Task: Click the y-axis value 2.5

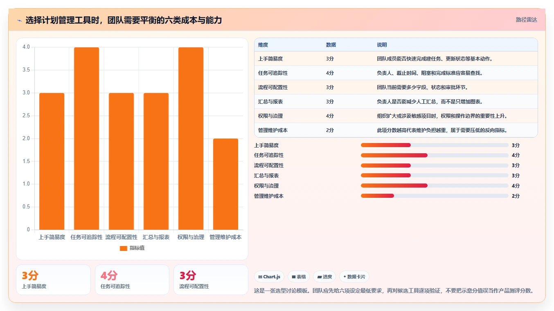Action: [26, 116]
